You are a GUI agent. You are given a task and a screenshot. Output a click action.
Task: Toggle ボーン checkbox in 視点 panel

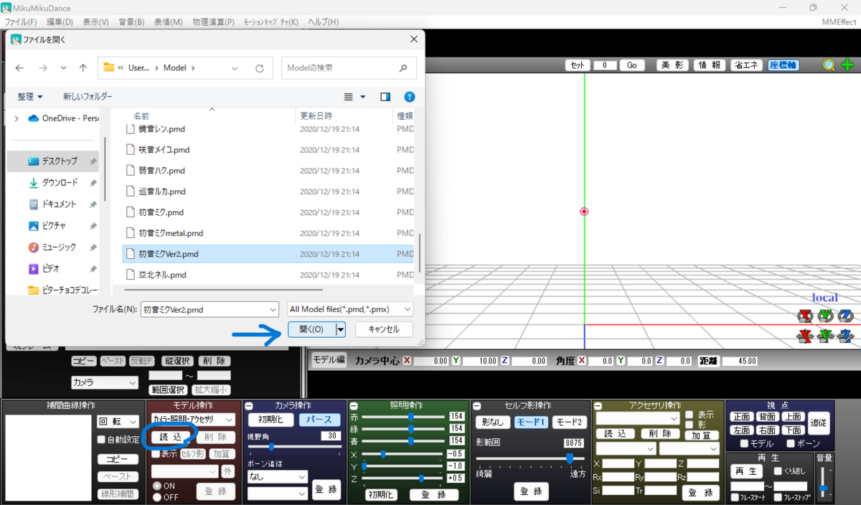(791, 444)
